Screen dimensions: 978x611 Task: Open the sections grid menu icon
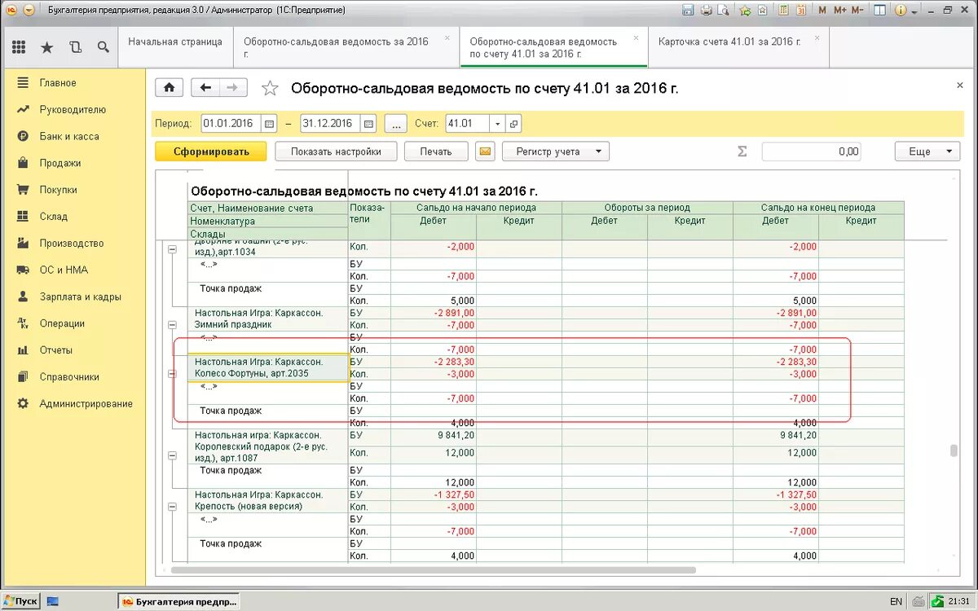[19, 47]
